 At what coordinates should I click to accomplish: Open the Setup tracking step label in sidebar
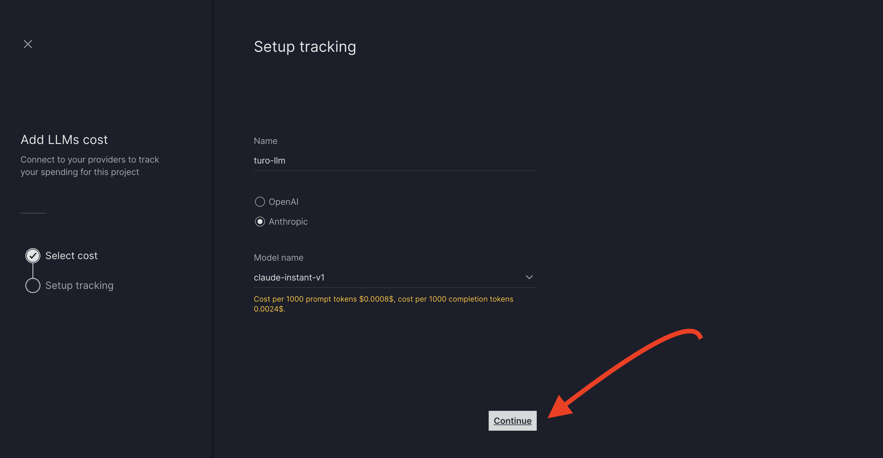(x=79, y=285)
